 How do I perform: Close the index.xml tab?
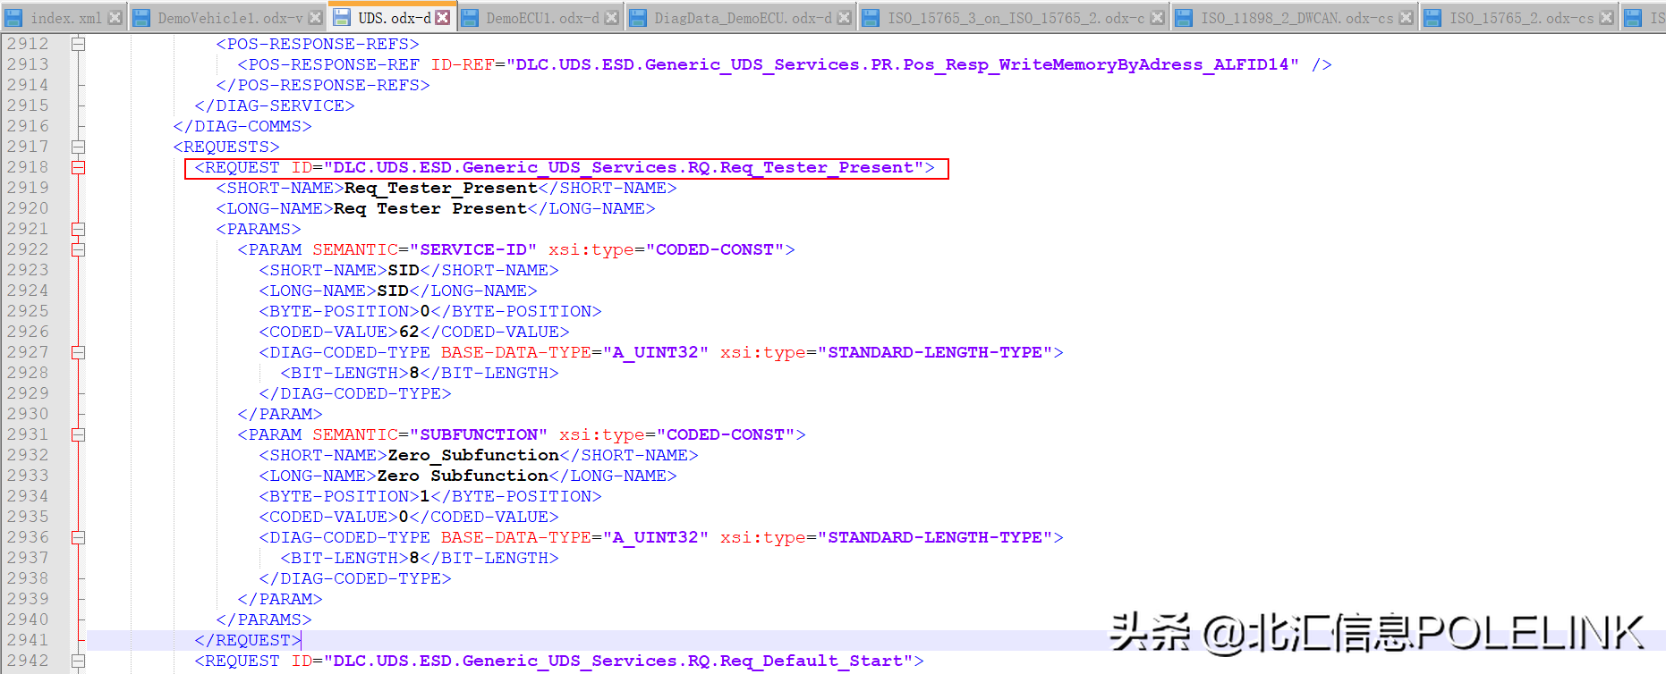click(x=115, y=18)
